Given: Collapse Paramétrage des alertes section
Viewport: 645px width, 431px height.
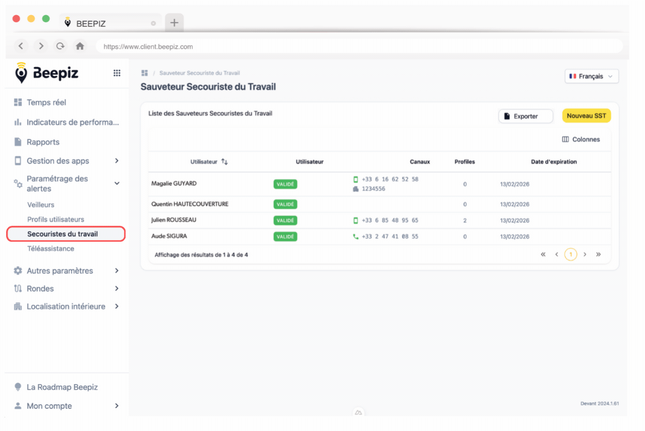Looking at the screenshot, I should pyautogui.click(x=117, y=183).
